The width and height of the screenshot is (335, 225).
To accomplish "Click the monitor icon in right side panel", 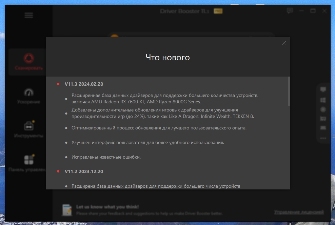I will click(x=323, y=89).
